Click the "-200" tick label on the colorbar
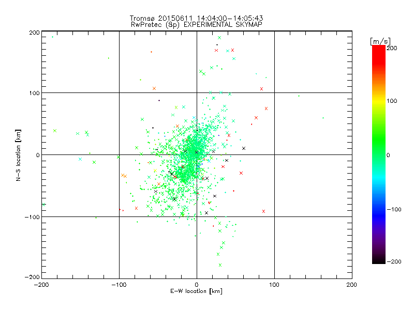The width and height of the screenshot is (414, 310). [394, 261]
